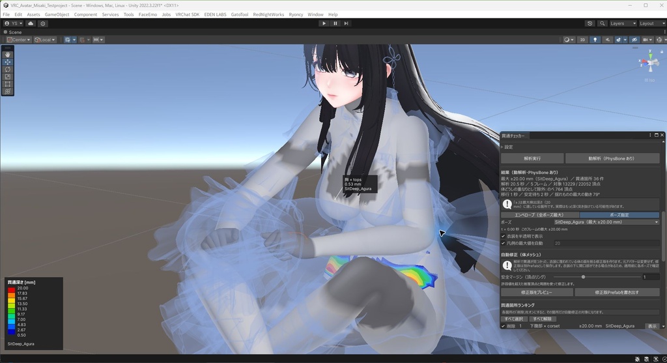Open Gizmos toggle icon
The height and width of the screenshot is (363, 667).
[659, 40]
